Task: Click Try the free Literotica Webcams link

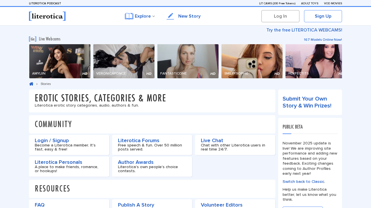Action: pos(304,30)
